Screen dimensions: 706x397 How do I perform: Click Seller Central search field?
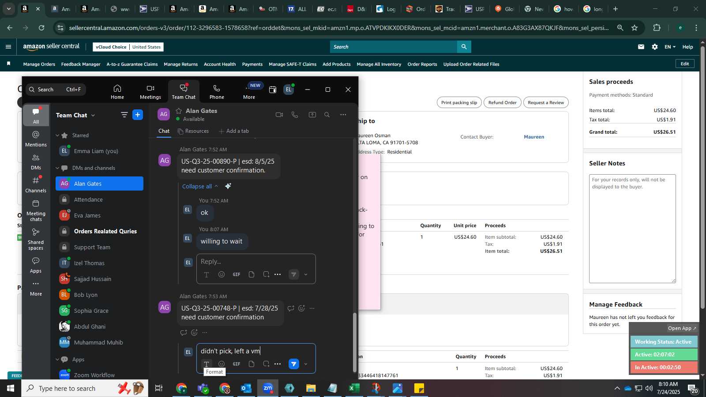[394, 47]
